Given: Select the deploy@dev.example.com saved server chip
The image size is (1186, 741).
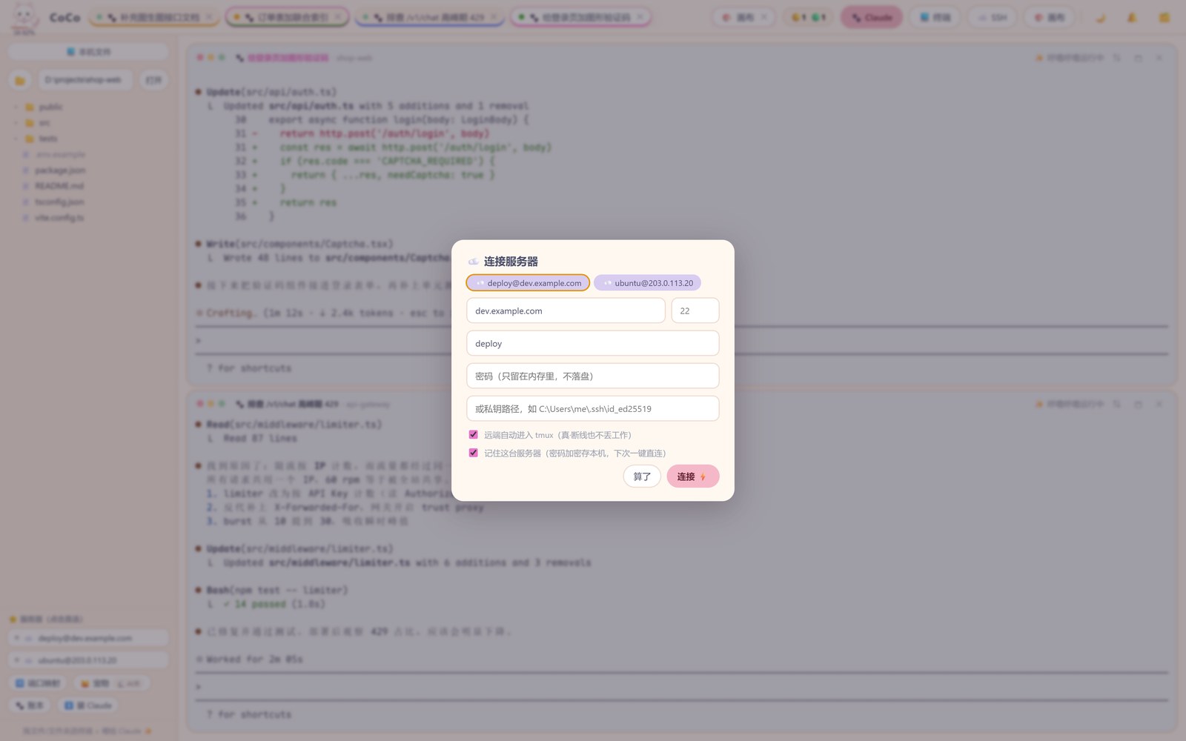Looking at the screenshot, I should coord(528,283).
